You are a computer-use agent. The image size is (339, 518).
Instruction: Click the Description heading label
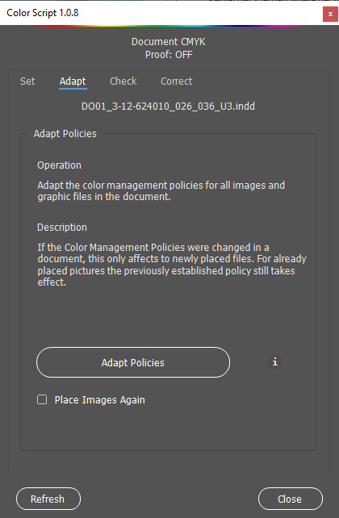pos(62,228)
